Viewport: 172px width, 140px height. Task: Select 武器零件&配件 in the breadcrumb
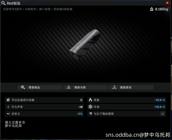tap(12, 9)
